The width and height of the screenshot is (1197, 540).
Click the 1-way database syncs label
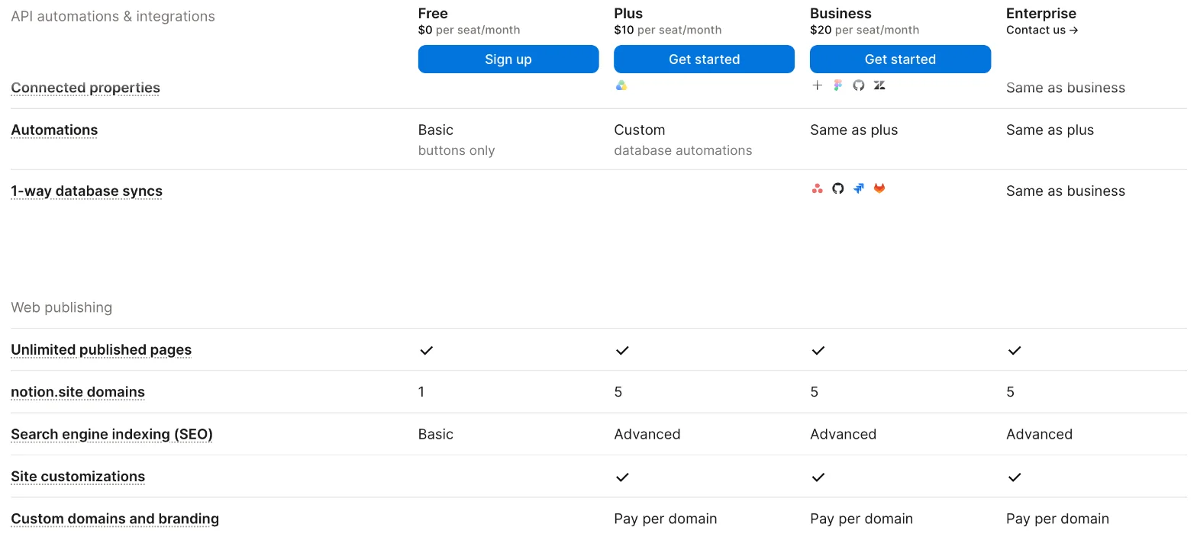coord(86,191)
